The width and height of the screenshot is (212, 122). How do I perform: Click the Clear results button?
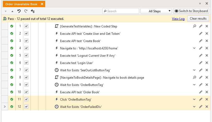[198, 19]
